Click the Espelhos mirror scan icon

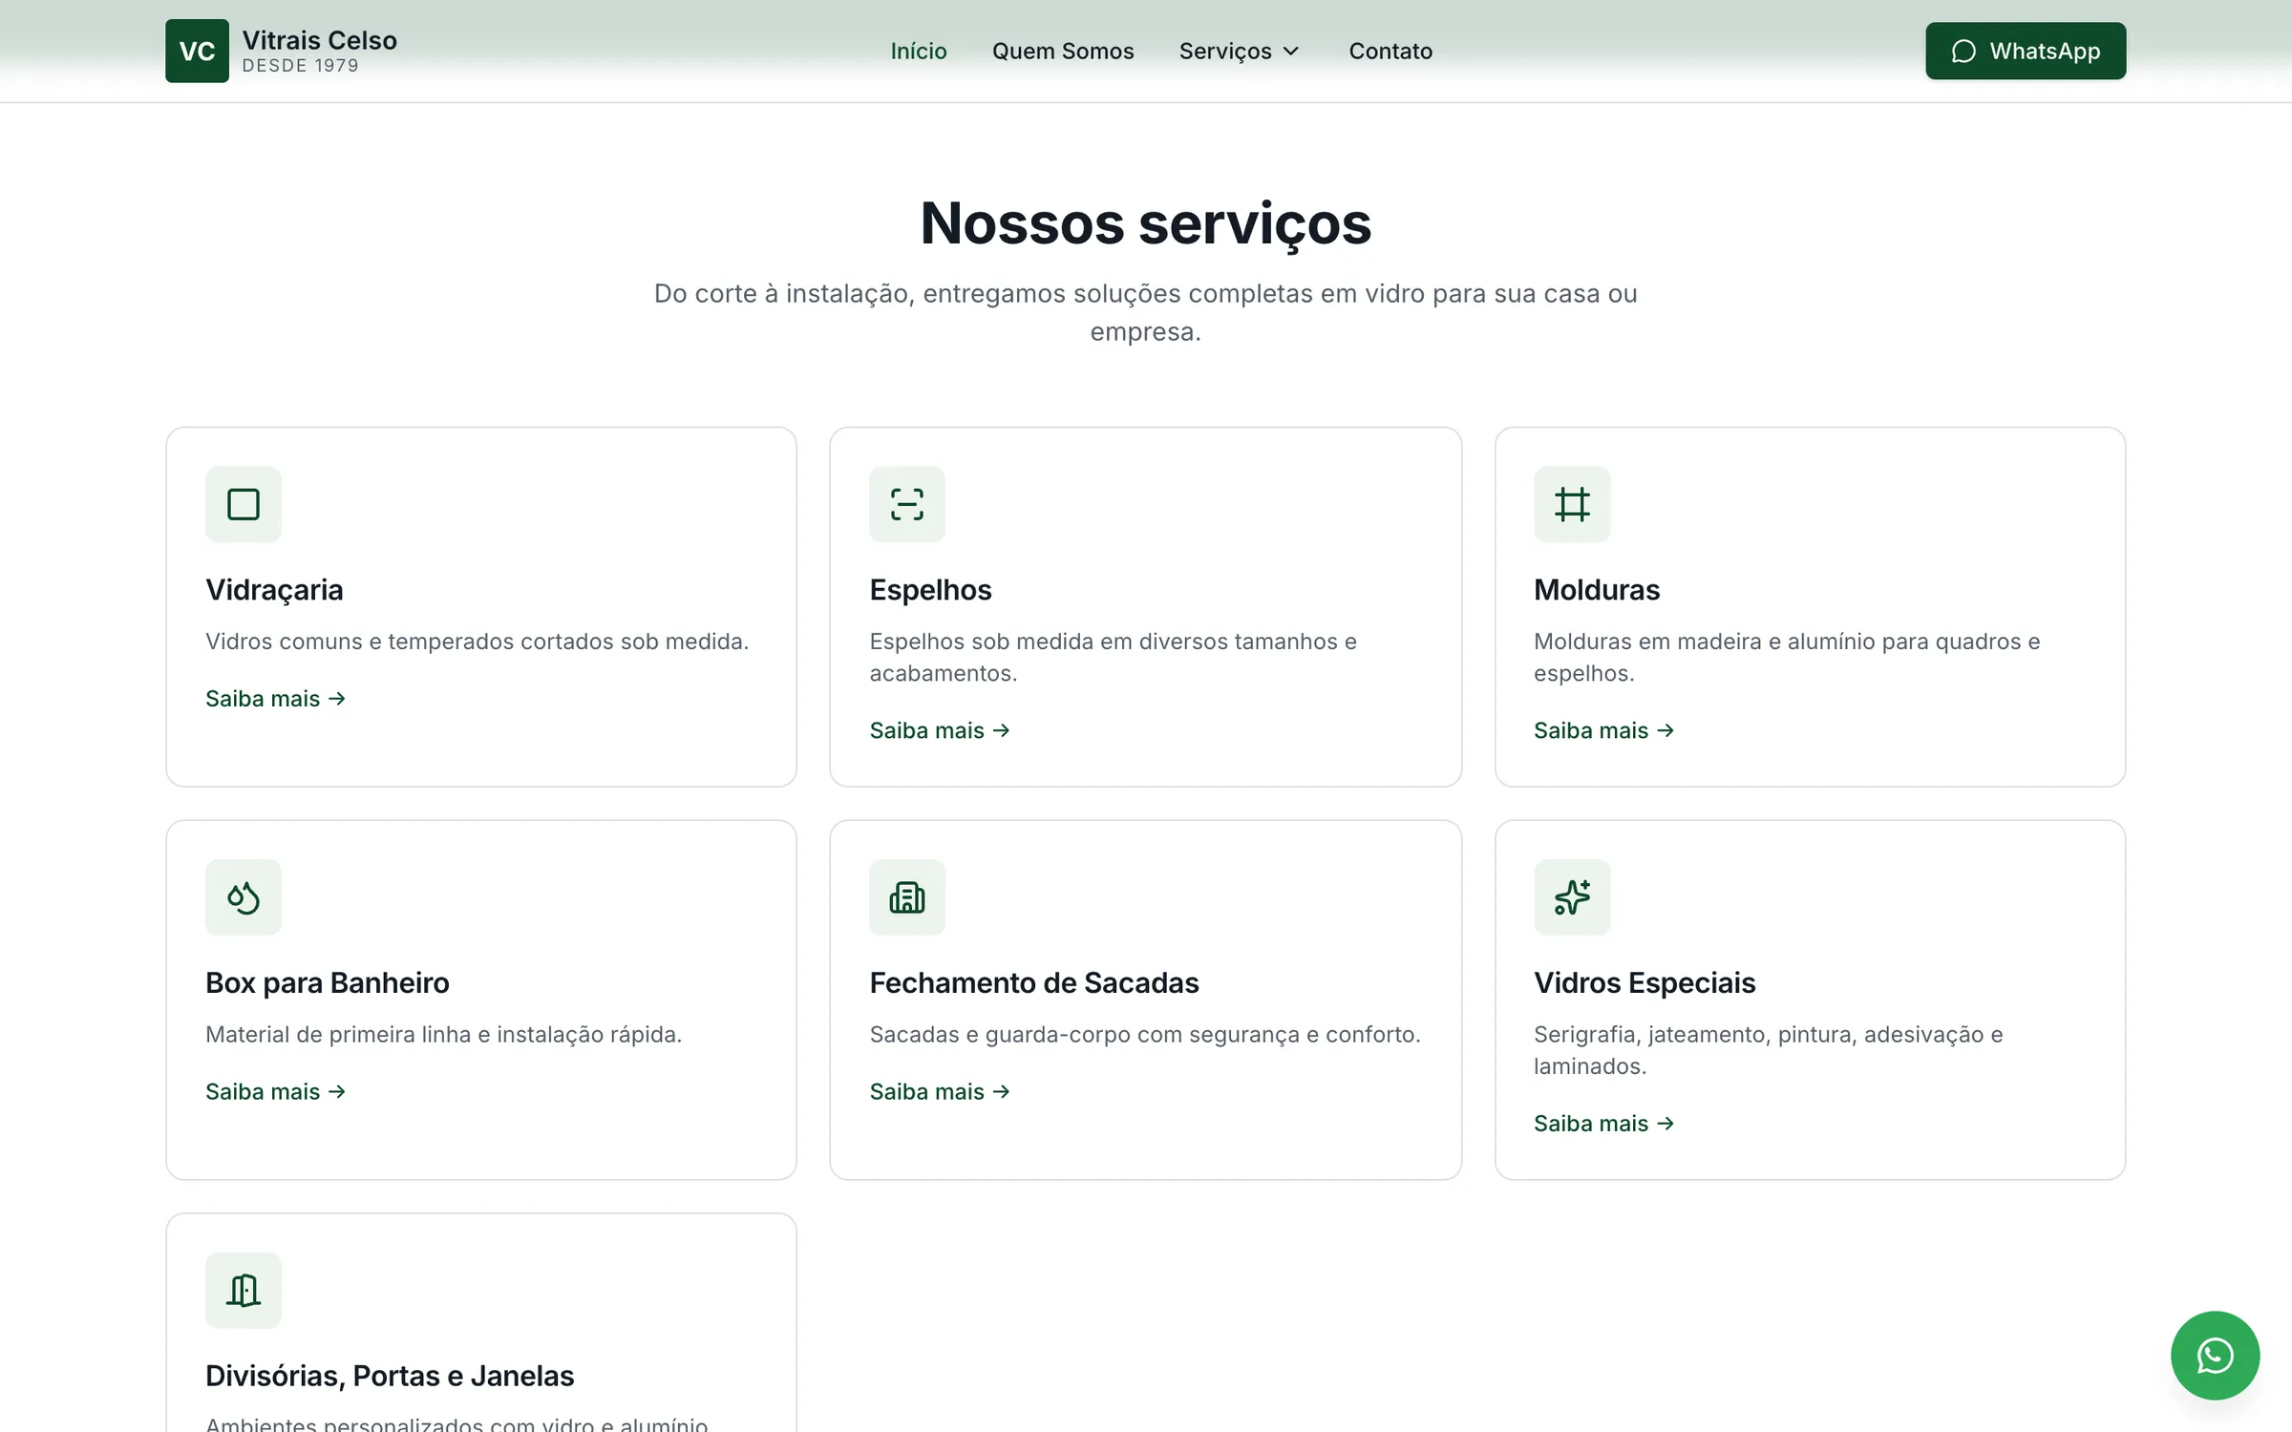pyautogui.click(x=907, y=504)
